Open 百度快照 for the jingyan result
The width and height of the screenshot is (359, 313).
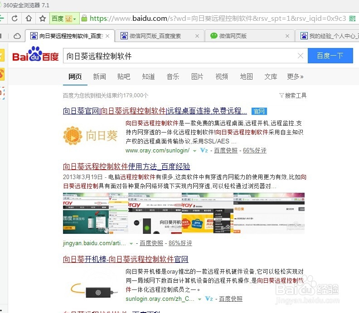click(x=151, y=243)
